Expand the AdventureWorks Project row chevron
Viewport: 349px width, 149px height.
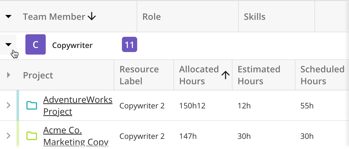coord(8,105)
